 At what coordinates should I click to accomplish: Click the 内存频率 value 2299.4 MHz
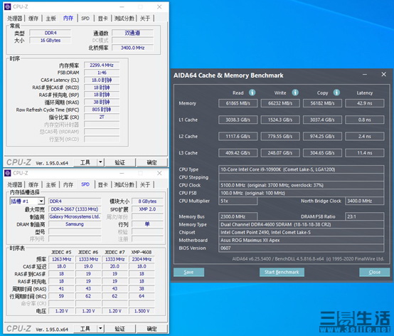102,65
